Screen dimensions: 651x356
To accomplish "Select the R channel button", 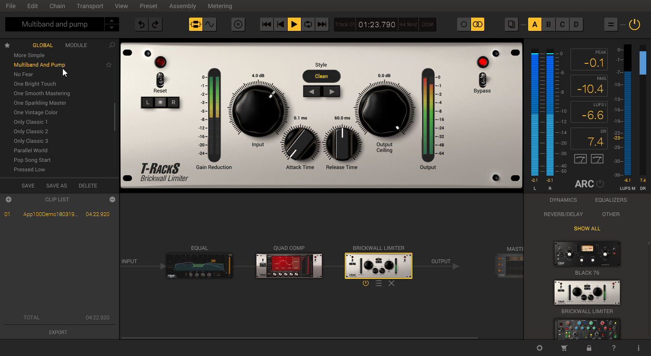I will click(x=173, y=102).
